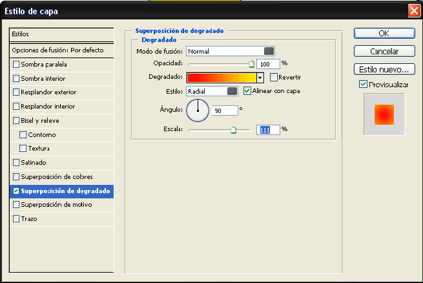This screenshot has height=283, width=423.
Task: Click the Estilo nuevo button
Action: 384,69
